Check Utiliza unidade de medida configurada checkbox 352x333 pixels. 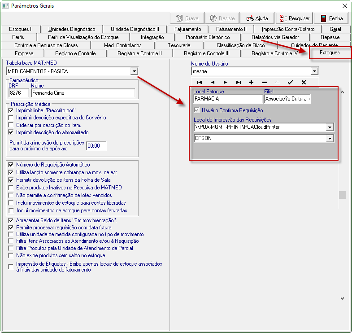click(x=11, y=234)
